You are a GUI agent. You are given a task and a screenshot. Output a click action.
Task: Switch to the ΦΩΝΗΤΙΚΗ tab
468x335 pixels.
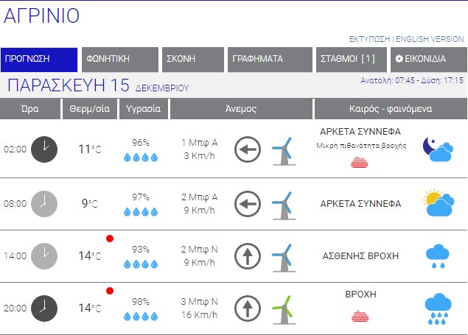pos(119,60)
